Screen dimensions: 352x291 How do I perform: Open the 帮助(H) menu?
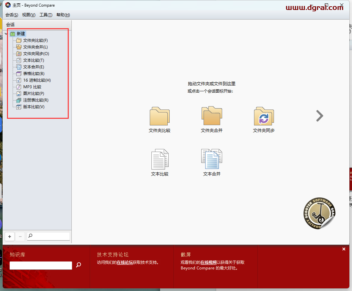pyautogui.click(x=63, y=15)
